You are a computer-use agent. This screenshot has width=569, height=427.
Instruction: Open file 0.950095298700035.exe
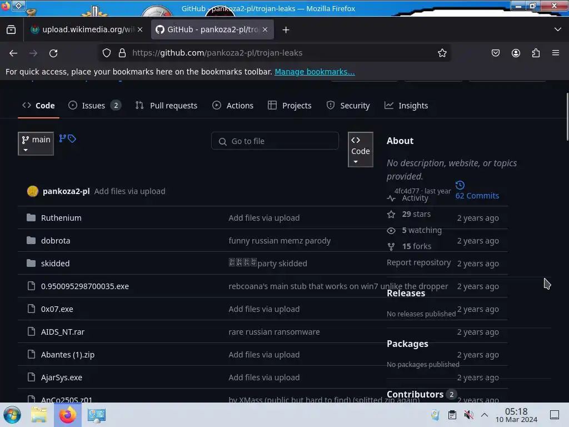85,286
